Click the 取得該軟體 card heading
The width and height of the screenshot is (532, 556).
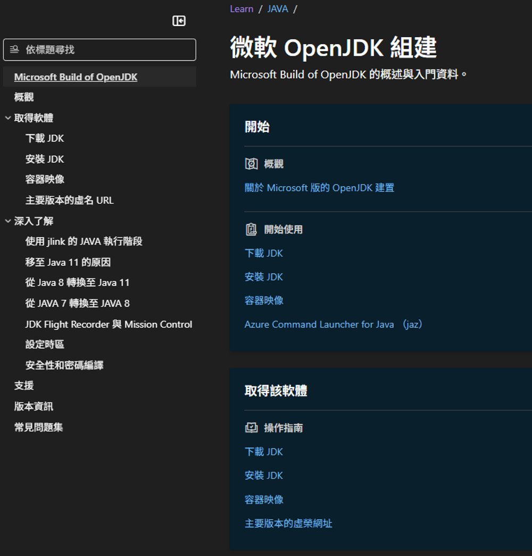click(x=276, y=391)
